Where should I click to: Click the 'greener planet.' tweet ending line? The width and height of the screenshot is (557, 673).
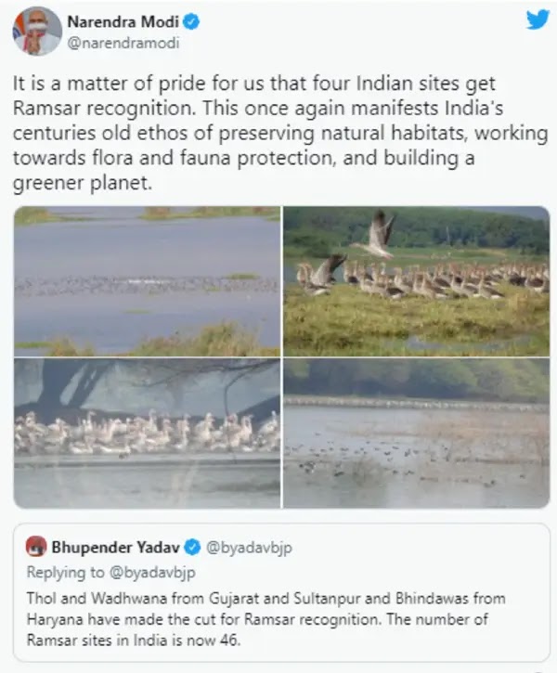point(83,183)
